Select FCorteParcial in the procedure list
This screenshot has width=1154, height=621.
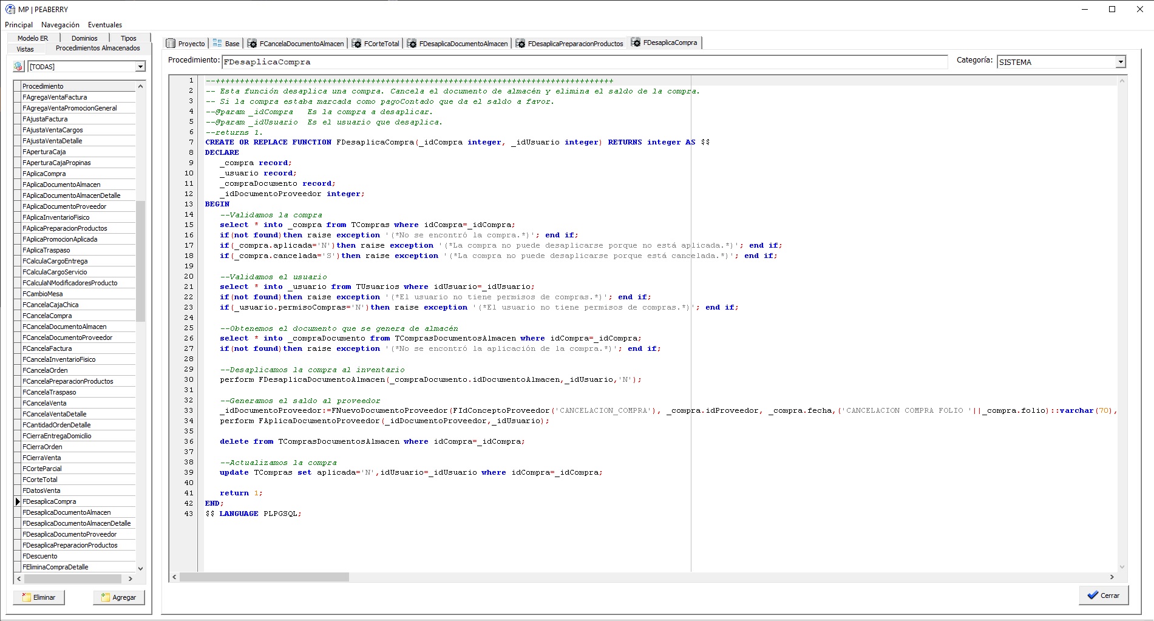click(78, 469)
